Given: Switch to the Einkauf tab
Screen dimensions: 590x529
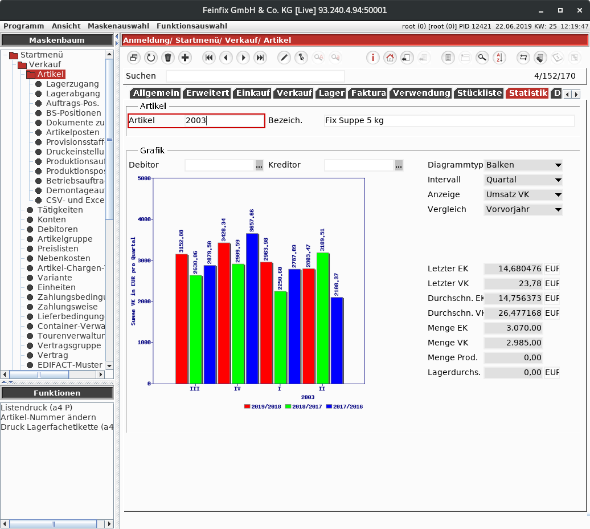Looking at the screenshot, I should (x=253, y=93).
